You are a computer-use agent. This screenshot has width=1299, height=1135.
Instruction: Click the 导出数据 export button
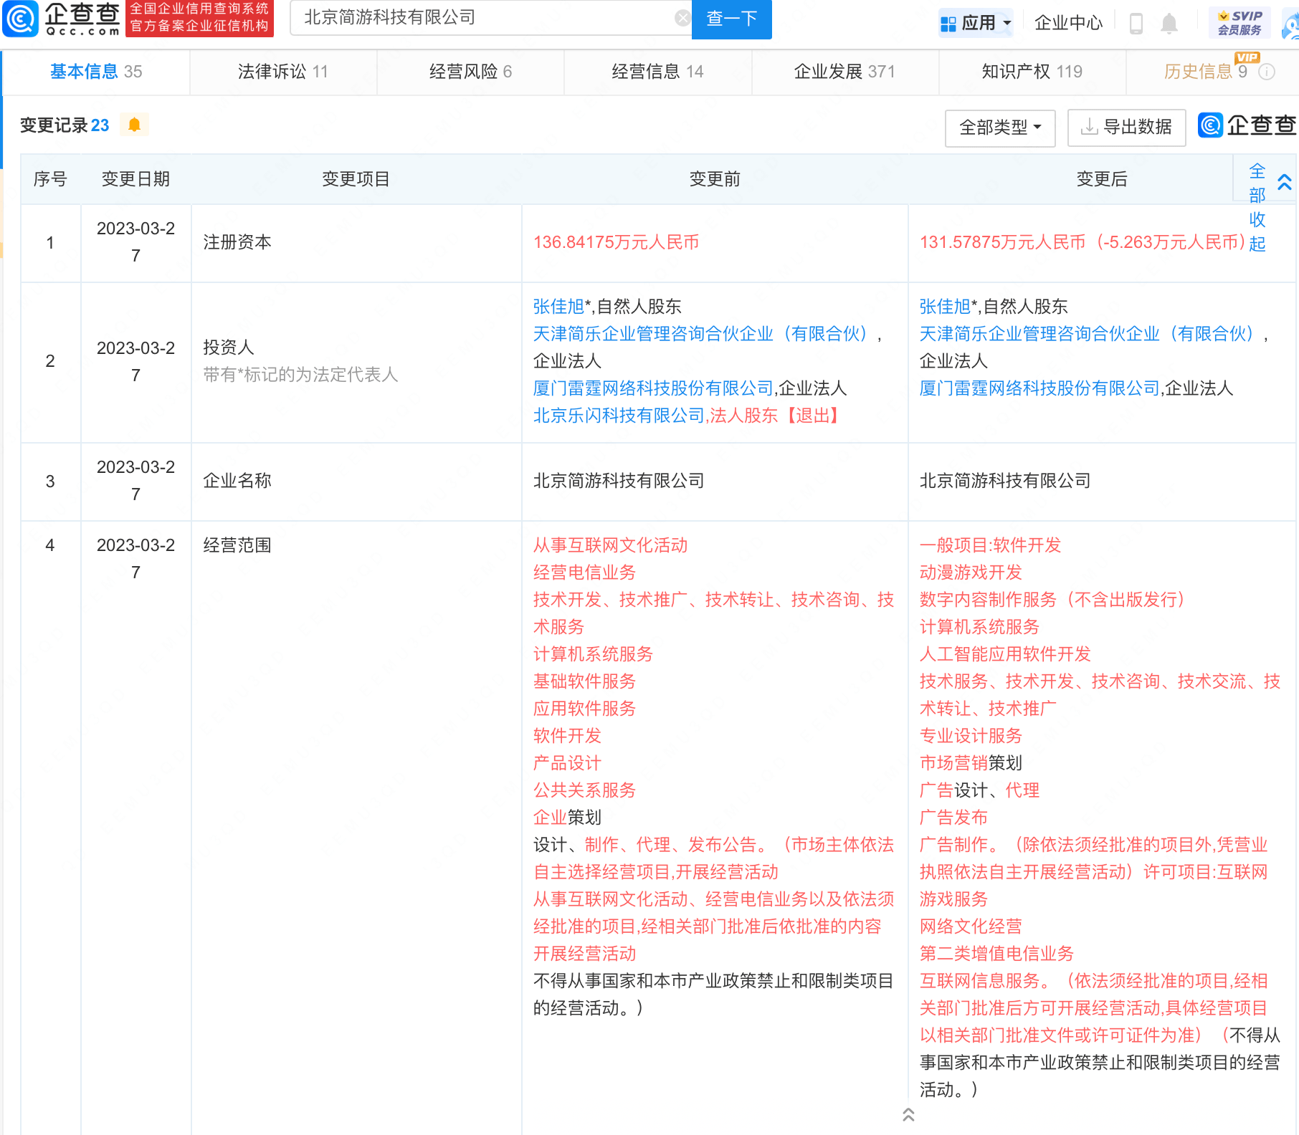[x=1126, y=128]
